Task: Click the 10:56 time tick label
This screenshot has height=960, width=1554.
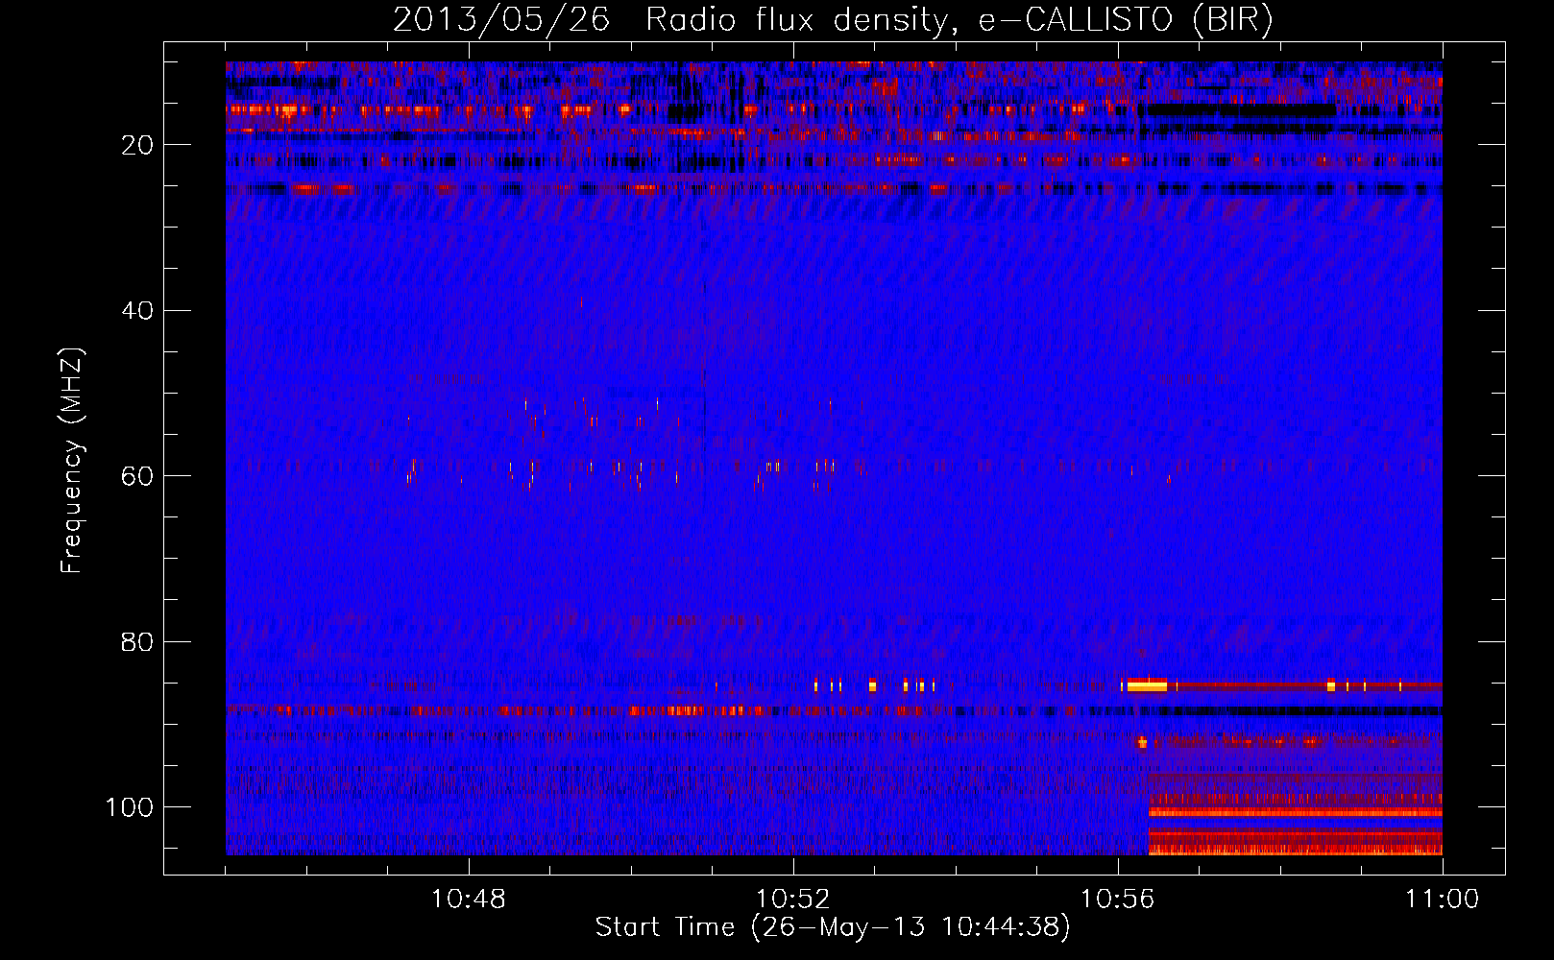Action: 1117,900
